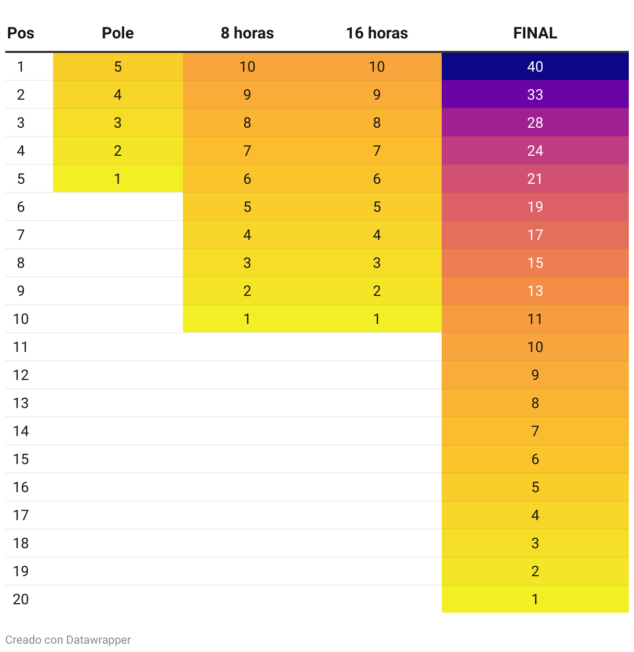Image resolution: width=634 pixels, height=652 pixels.
Task: Select the yellow Pole cell with value 1
Action: pos(118,179)
